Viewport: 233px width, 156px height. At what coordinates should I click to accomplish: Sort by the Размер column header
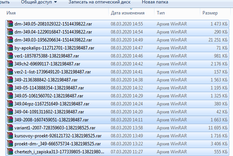(210, 13)
